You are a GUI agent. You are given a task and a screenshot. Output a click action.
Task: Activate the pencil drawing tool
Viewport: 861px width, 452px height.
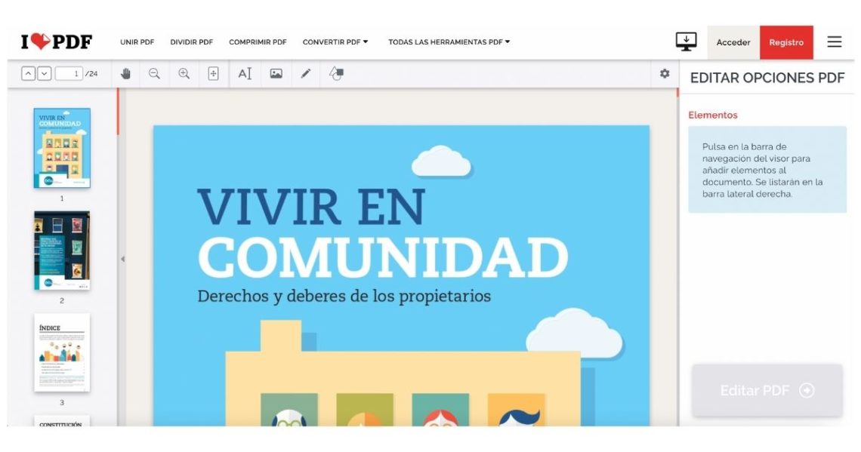point(306,73)
